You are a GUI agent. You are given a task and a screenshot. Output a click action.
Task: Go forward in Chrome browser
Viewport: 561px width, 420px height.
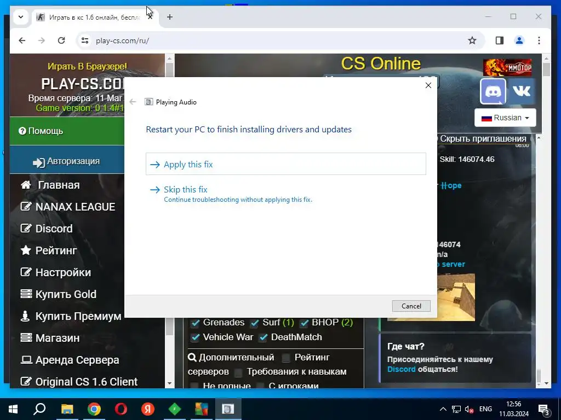click(x=42, y=40)
